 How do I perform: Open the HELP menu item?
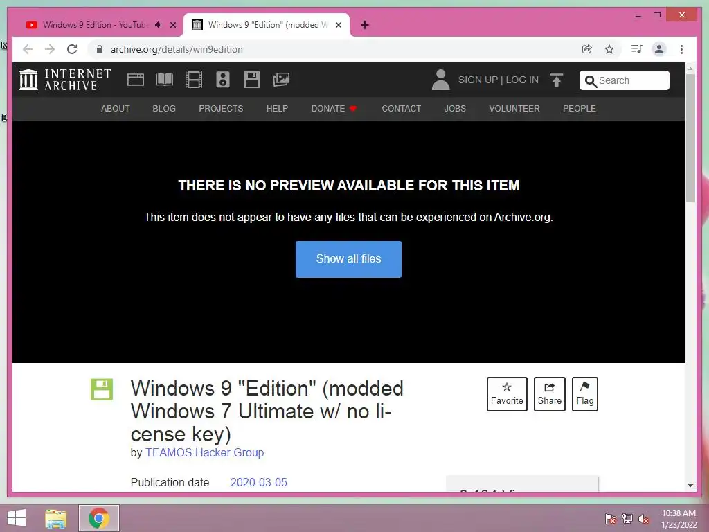(x=277, y=109)
